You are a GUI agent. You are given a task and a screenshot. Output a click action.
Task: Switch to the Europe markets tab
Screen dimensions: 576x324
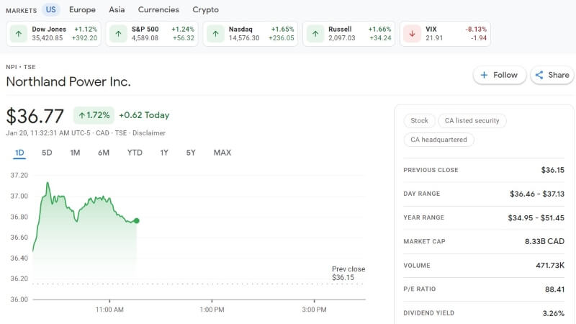(82, 9)
